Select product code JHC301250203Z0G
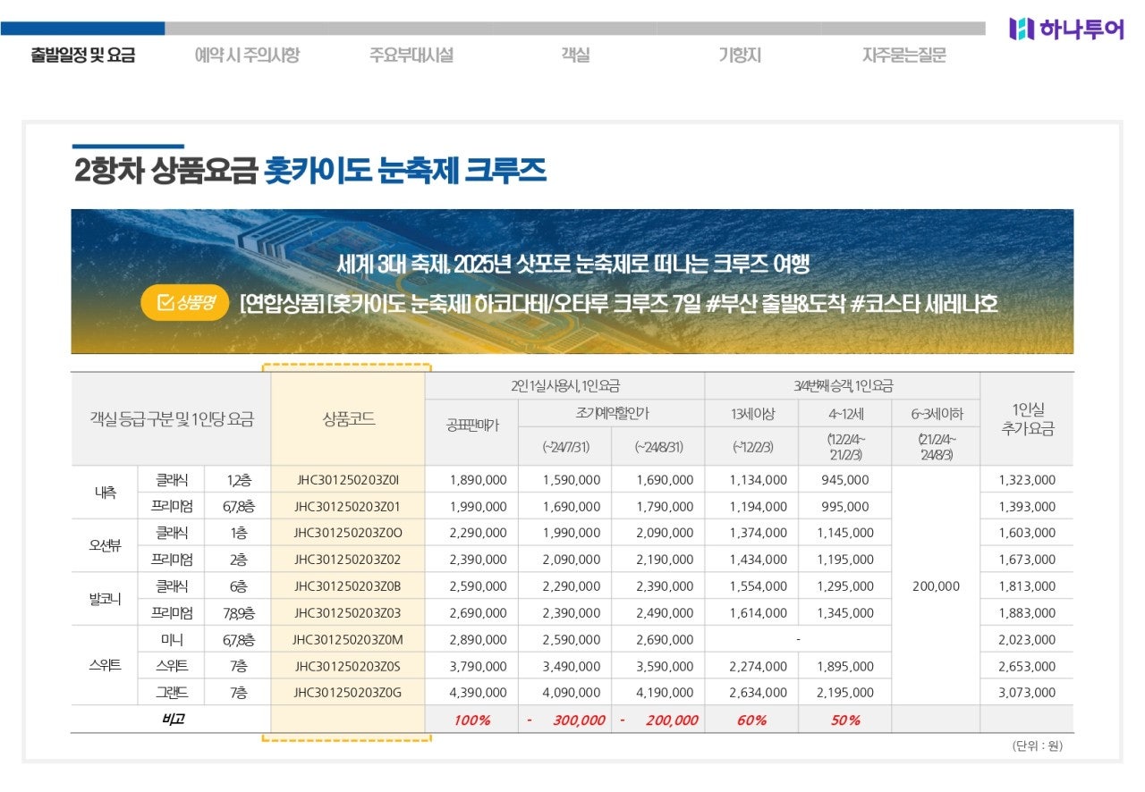Screen dimensions: 1145x792 tap(347, 693)
